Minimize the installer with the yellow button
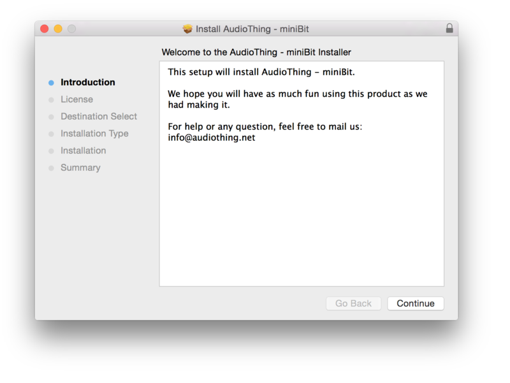 click(x=58, y=29)
